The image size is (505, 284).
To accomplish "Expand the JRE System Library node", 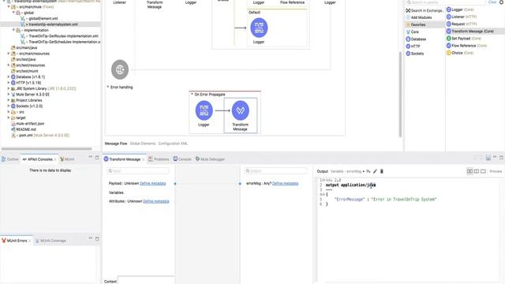I will pyautogui.click(x=9, y=88).
